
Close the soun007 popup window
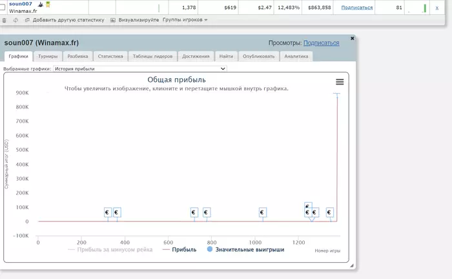click(x=353, y=38)
